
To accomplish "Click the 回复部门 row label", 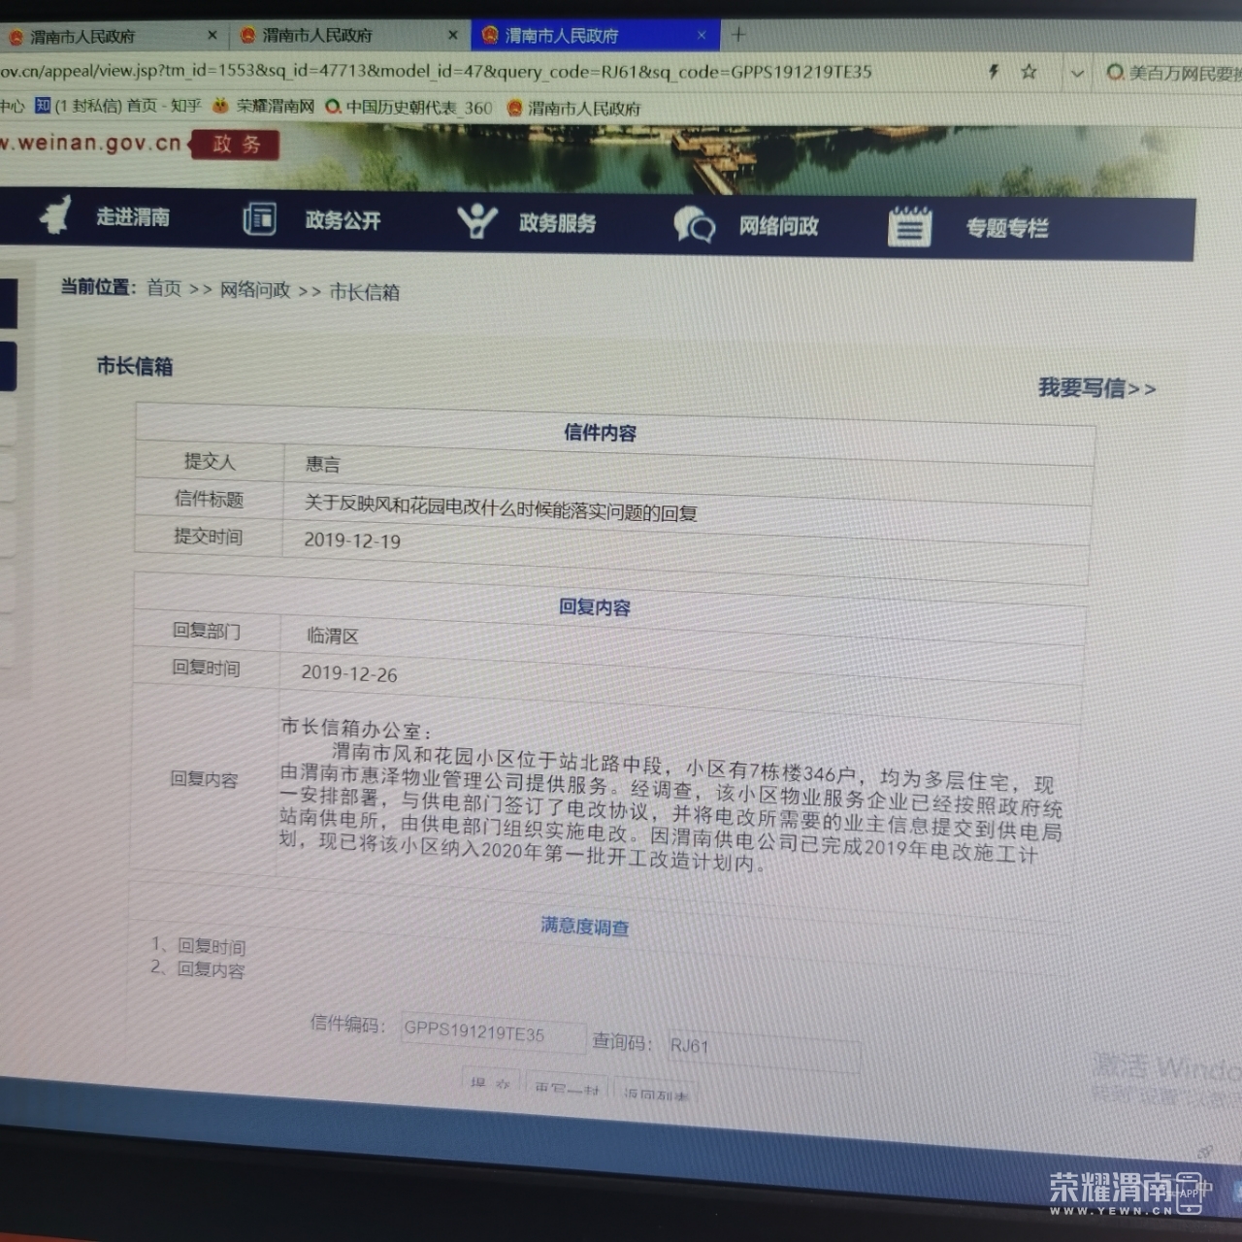I will click(x=206, y=631).
